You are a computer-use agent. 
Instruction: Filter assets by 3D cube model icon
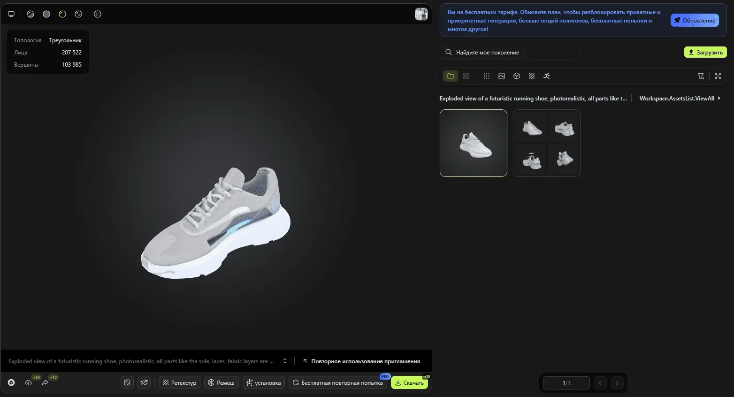click(x=517, y=76)
